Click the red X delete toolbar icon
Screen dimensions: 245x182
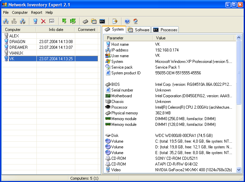point(43,21)
